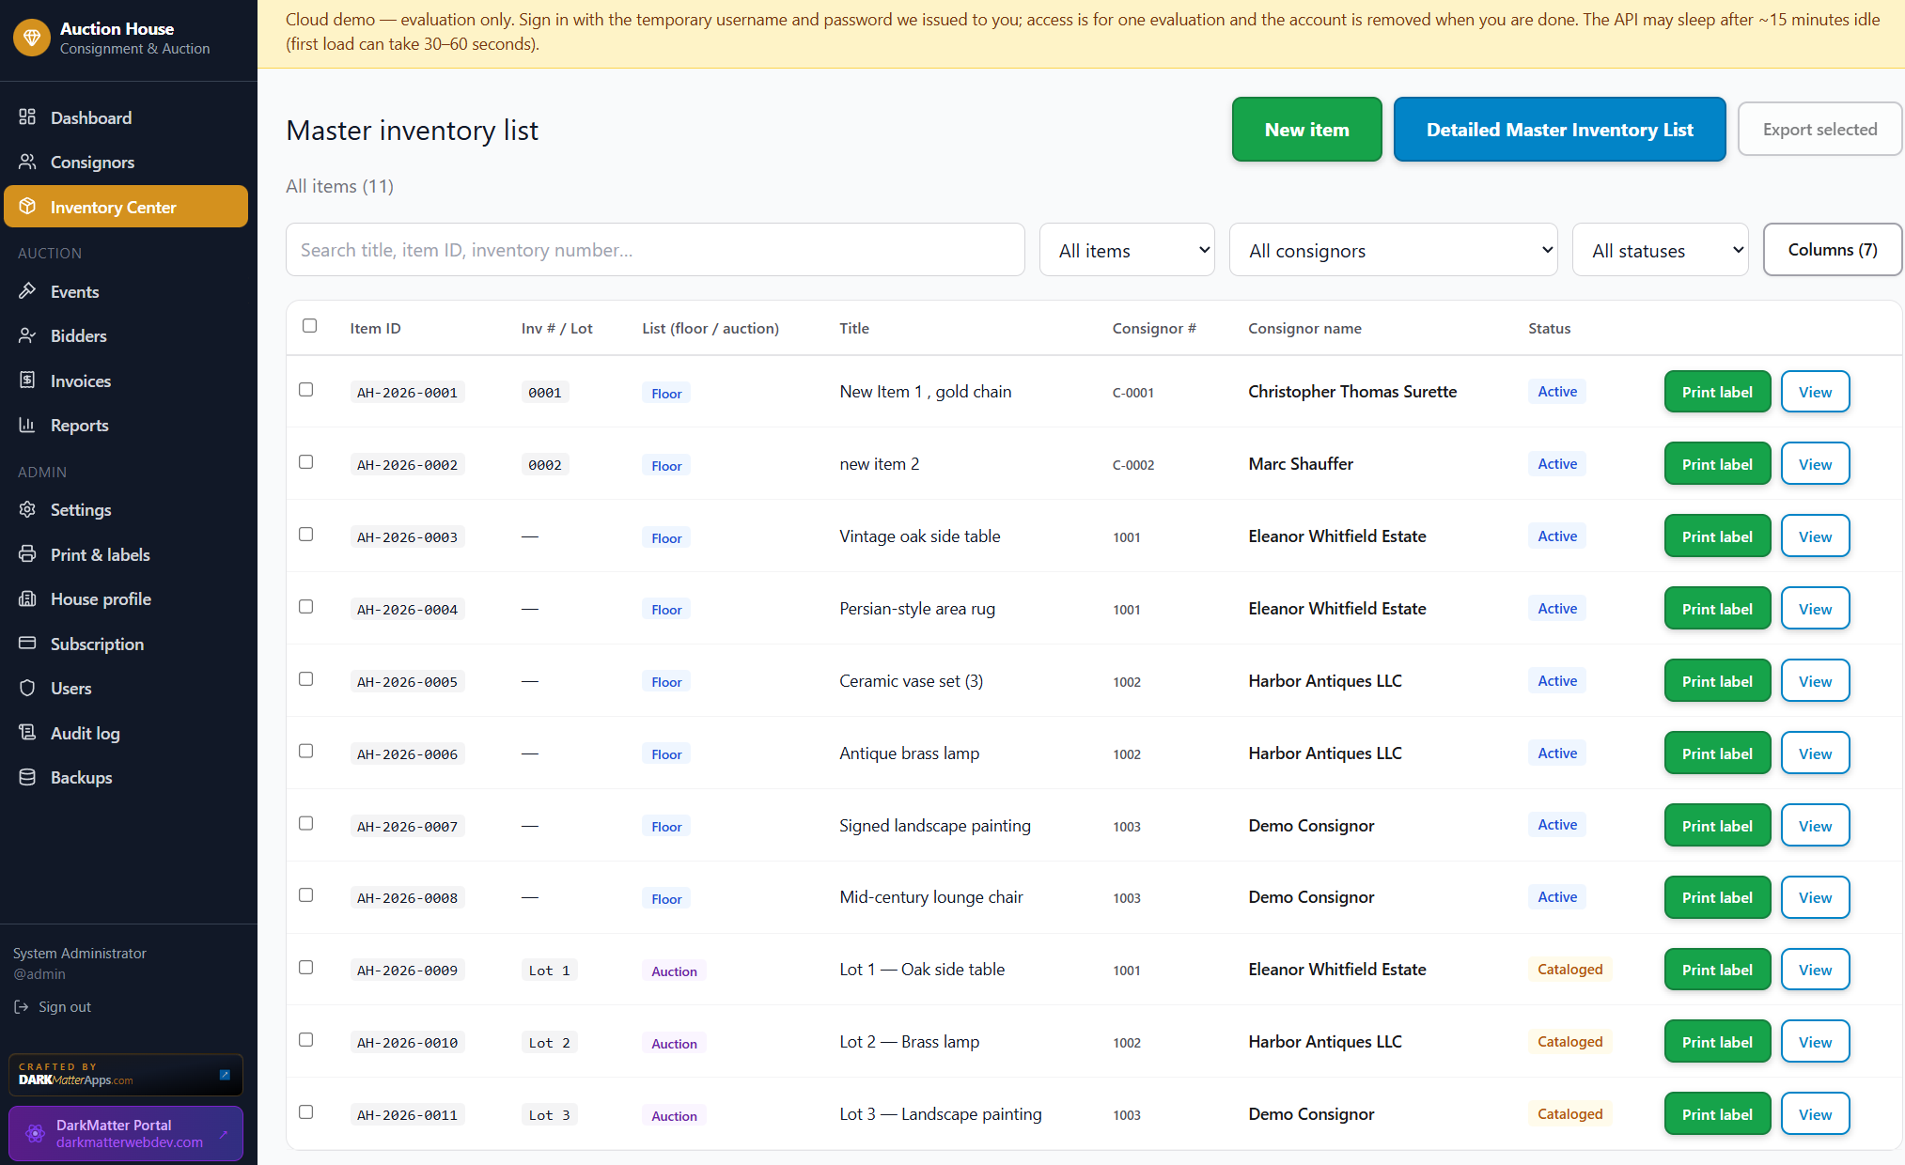The height and width of the screenshot is (1165, 1905).
Task: Click the Dashboard grid icon
Action: 27,116
